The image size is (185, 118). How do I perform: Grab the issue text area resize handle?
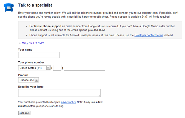click(99, 95)
